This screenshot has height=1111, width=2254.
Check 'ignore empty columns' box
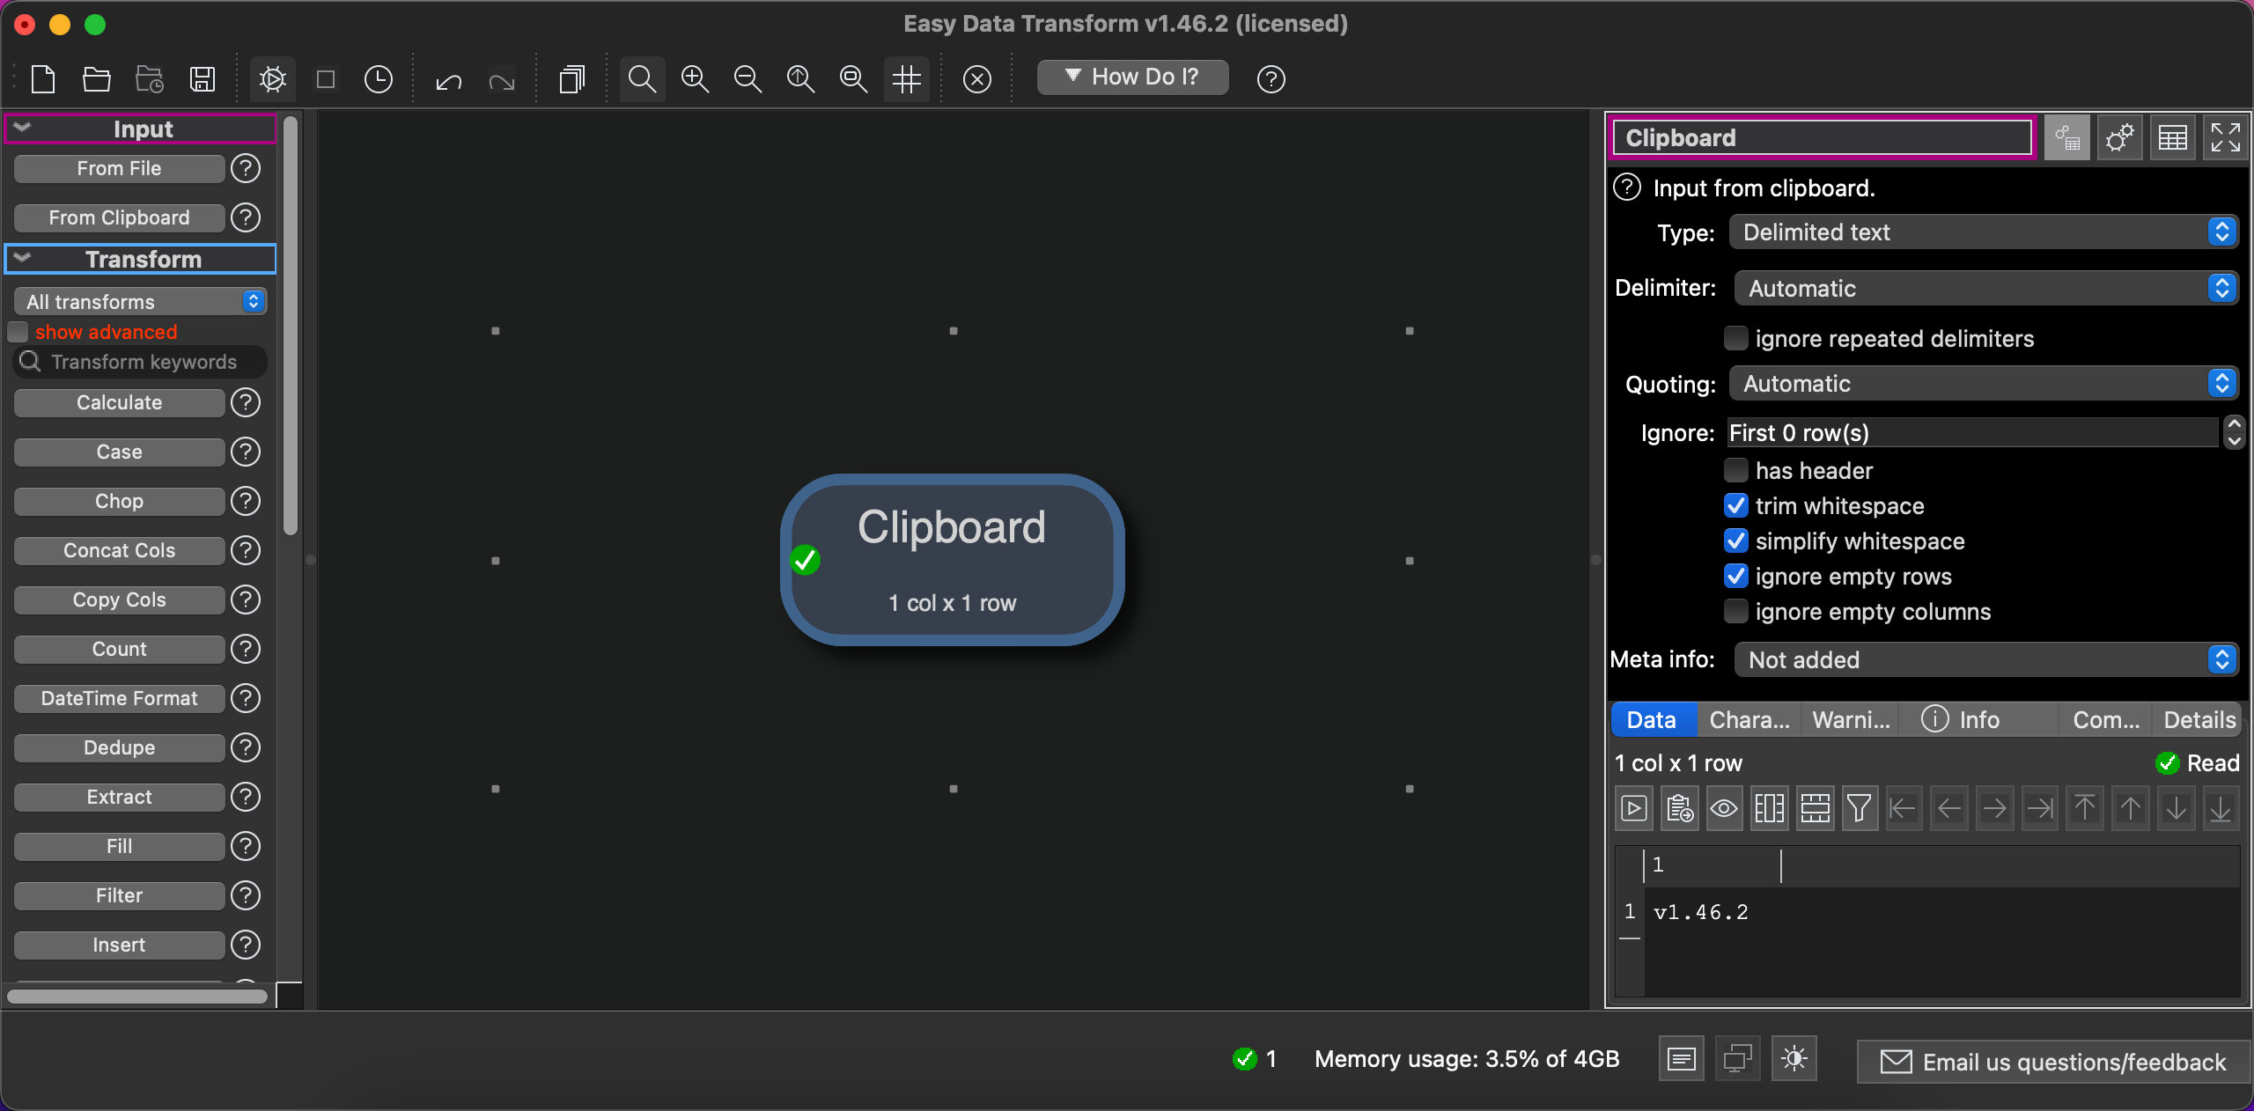(1735, 612)
